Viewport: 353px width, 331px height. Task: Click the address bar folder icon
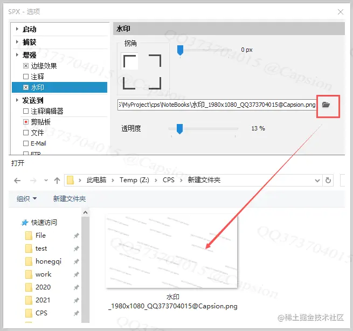pyautogui.click(x=71, y=180)
